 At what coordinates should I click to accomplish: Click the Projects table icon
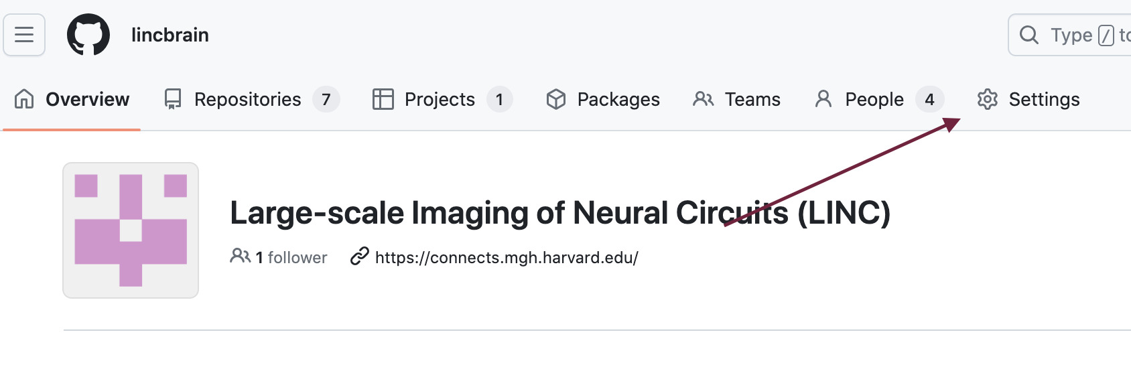click(x=383, y=99)
